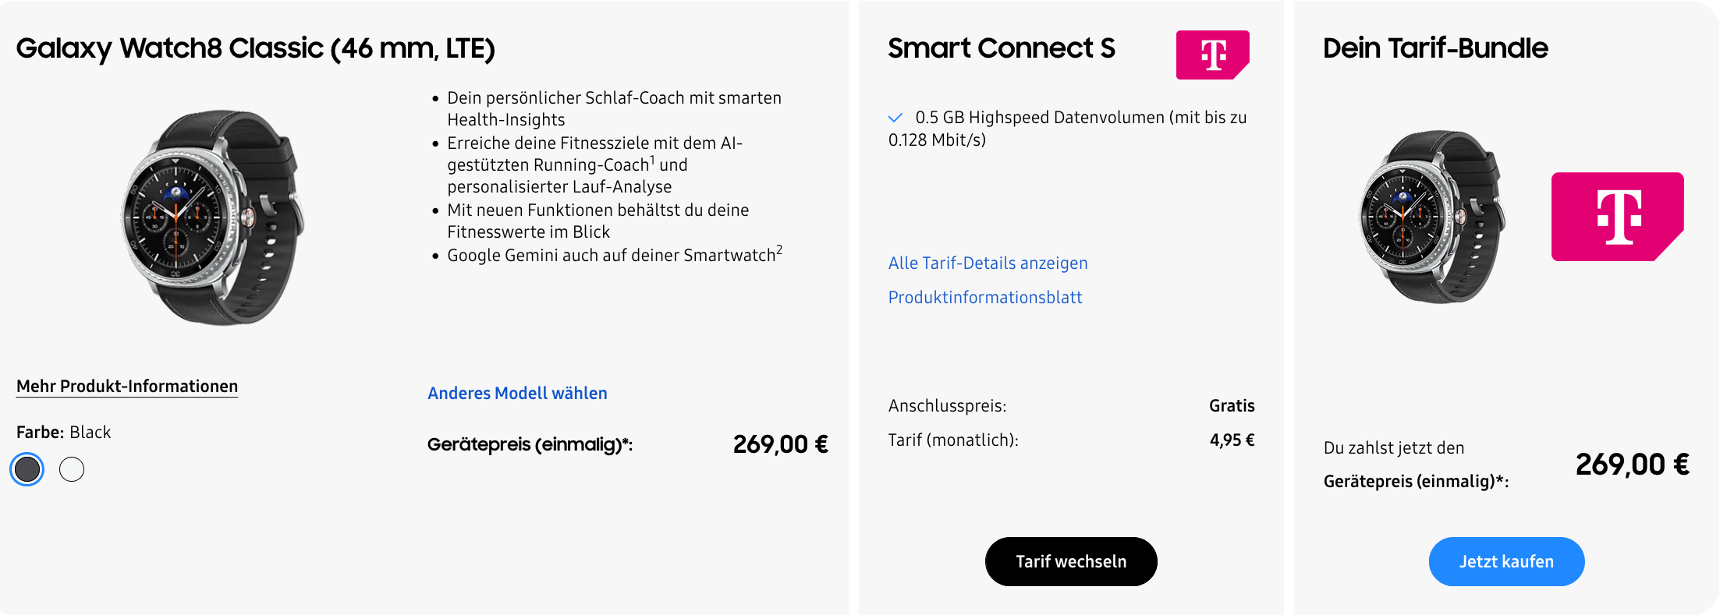1720x615 pixels.
Task: Click the 269,00 € Gerätepreis in product card
Action: [x=781, y=444]
